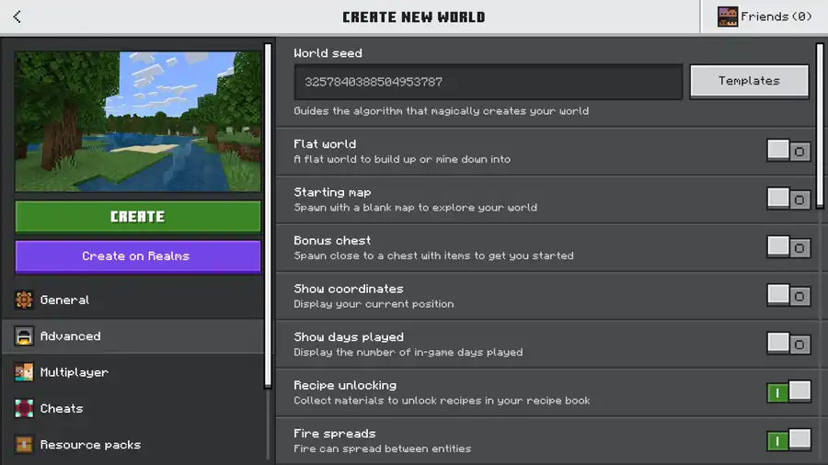This screenshot has height=465, width=828.
Task: Click the Resource packs chest icon
Action: coord(24,445)
